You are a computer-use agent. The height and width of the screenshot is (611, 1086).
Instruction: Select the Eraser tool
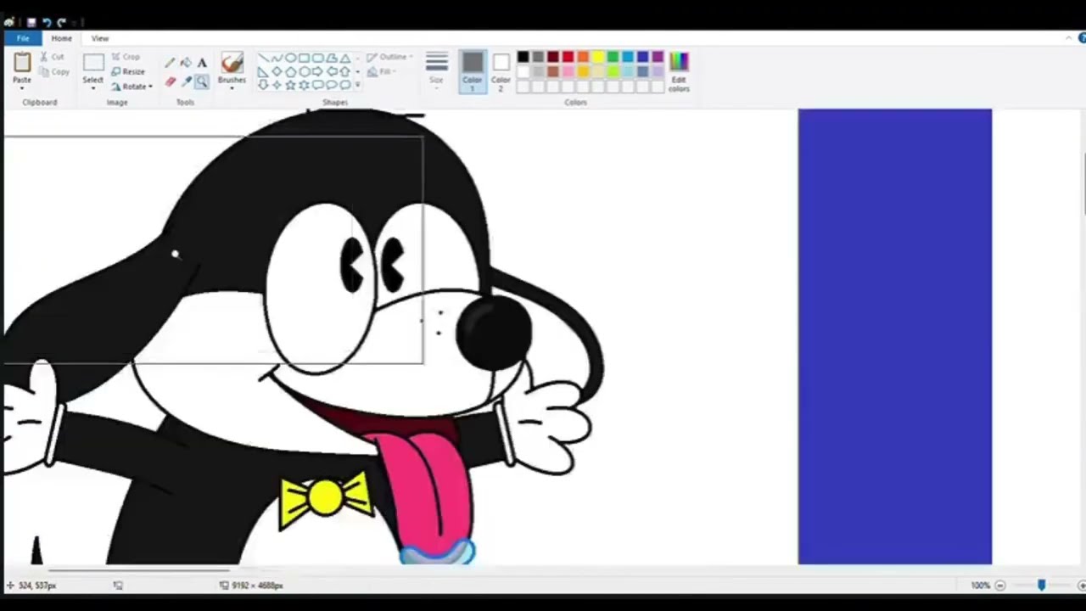(170, 81)
